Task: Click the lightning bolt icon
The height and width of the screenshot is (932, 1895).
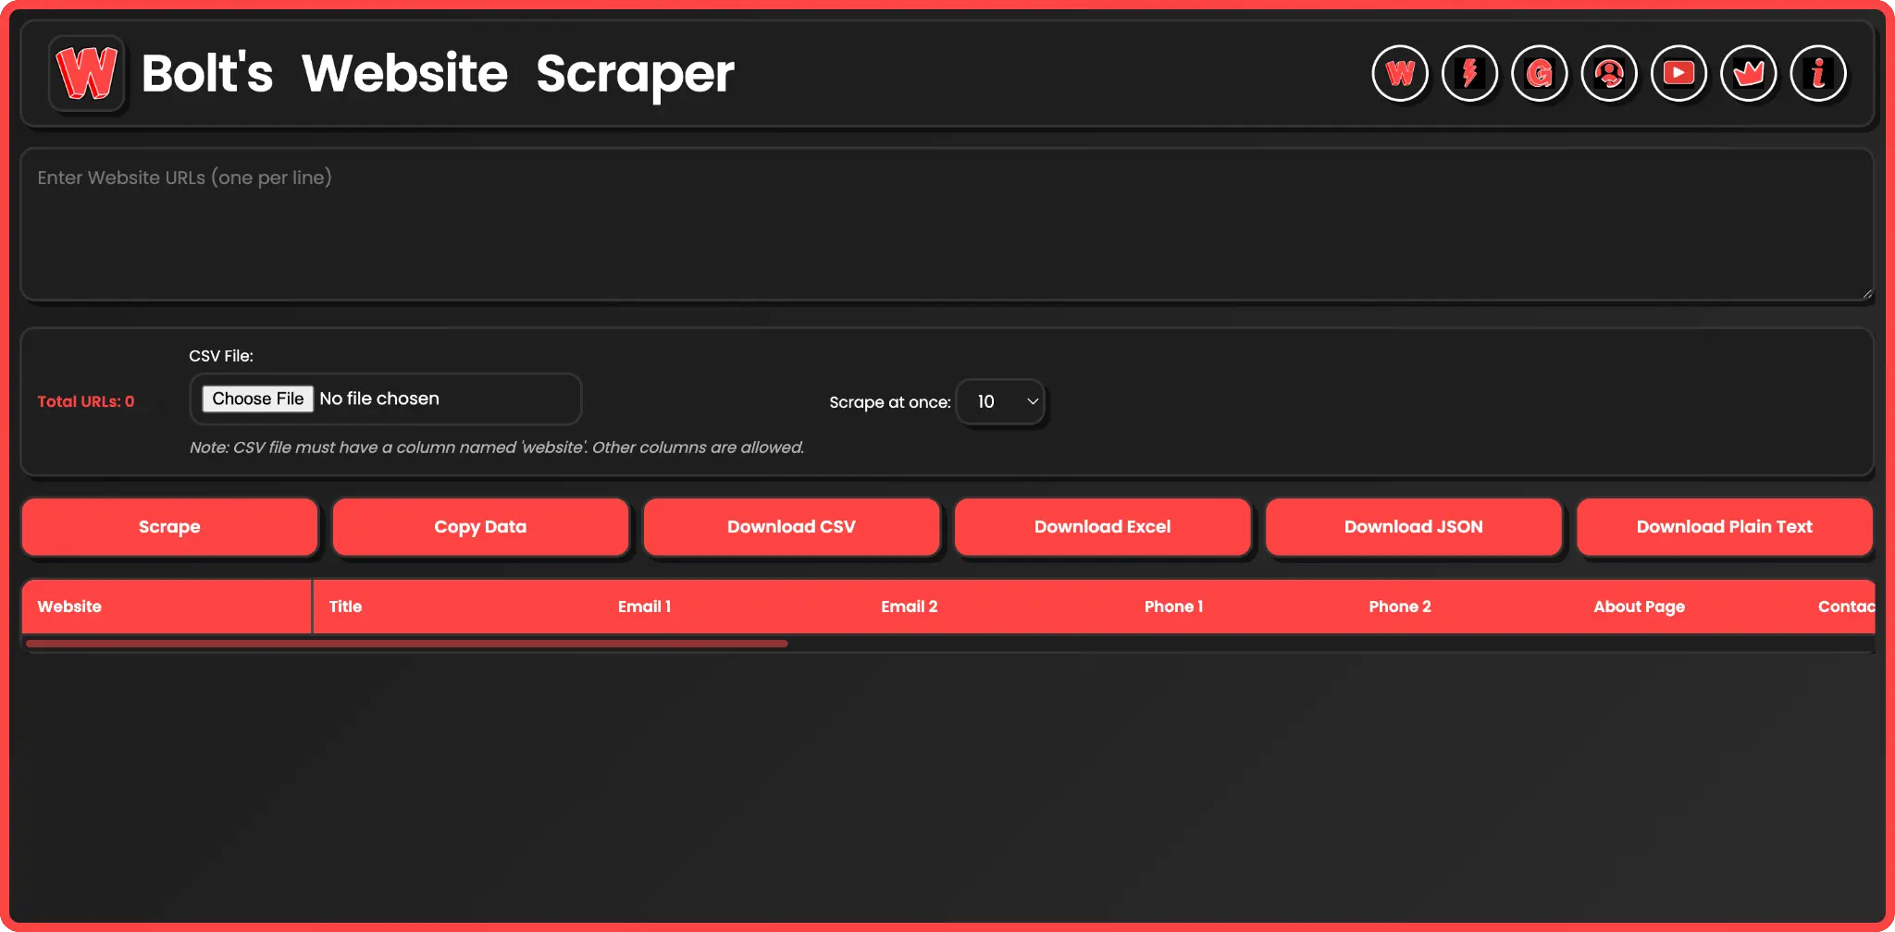Action: click(1469, 73)
